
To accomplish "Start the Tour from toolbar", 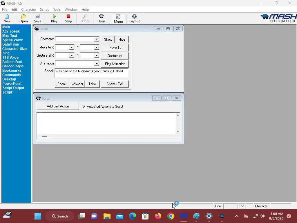I will tap(102, 19).
